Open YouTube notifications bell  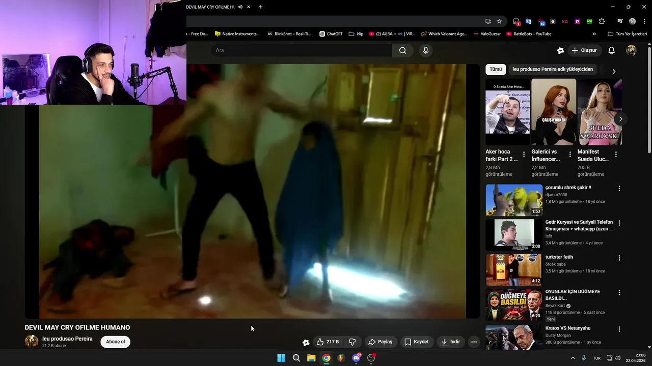[612, 50]
